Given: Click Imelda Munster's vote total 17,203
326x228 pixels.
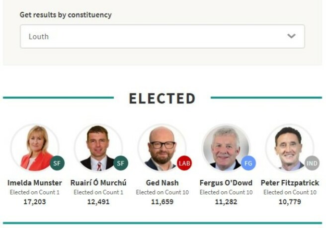Looking at the screenshot, I should tap(35, 202).
